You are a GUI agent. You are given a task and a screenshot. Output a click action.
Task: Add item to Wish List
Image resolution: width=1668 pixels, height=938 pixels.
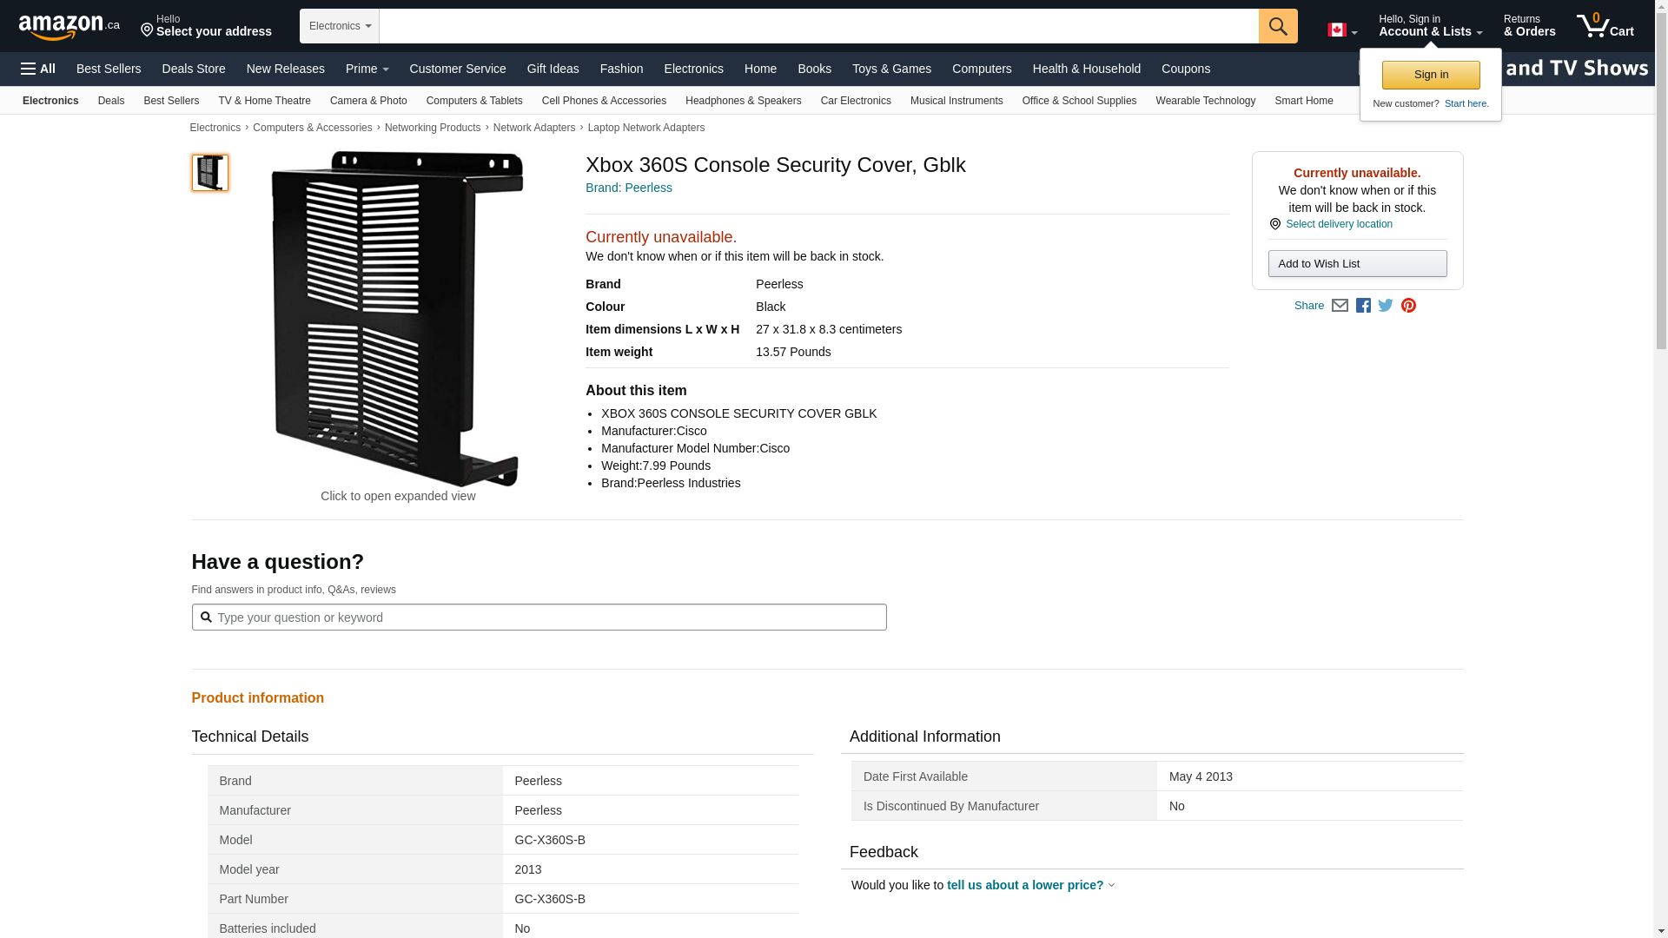click(x=1356, y=264)
